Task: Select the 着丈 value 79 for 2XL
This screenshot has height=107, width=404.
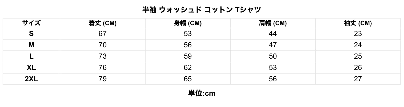Action: [x=103, y=79]
